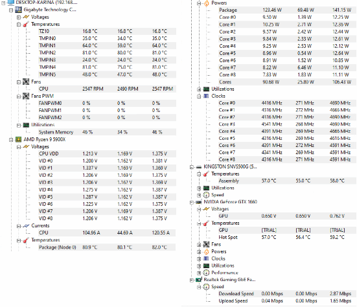Click the chip icon beside CPU Clocks
Image resolution: width=357 pixels, height=307 pixels.
pos(206,96)
